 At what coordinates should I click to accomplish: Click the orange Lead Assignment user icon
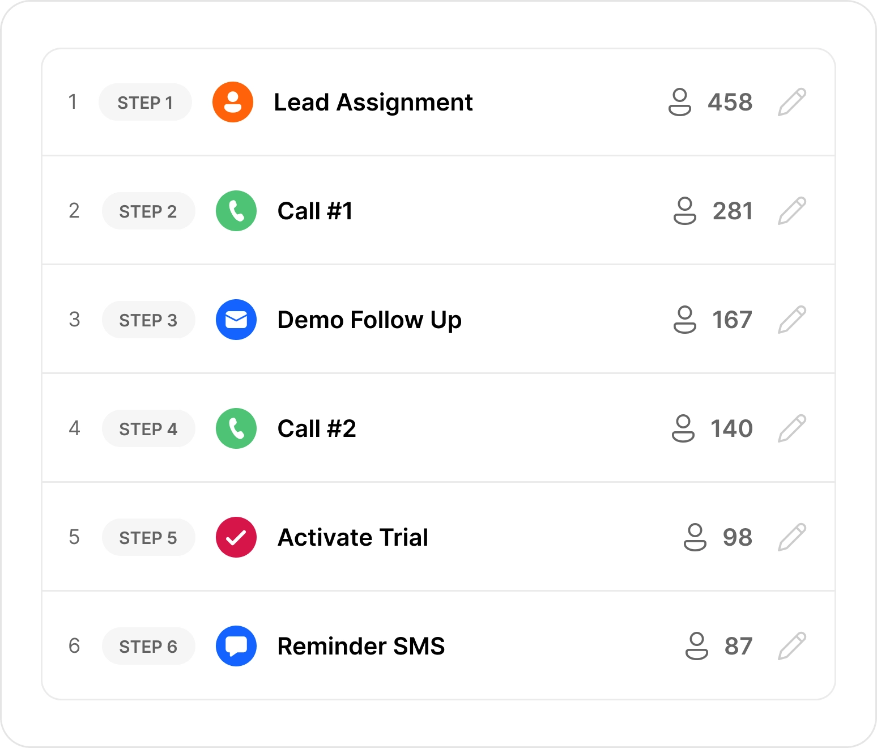tap(232, 102)
